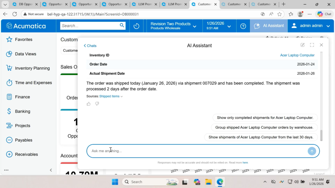Open the admin admin user menu
335x188 pixels.
pyautogui.click(x=311, y=26)
